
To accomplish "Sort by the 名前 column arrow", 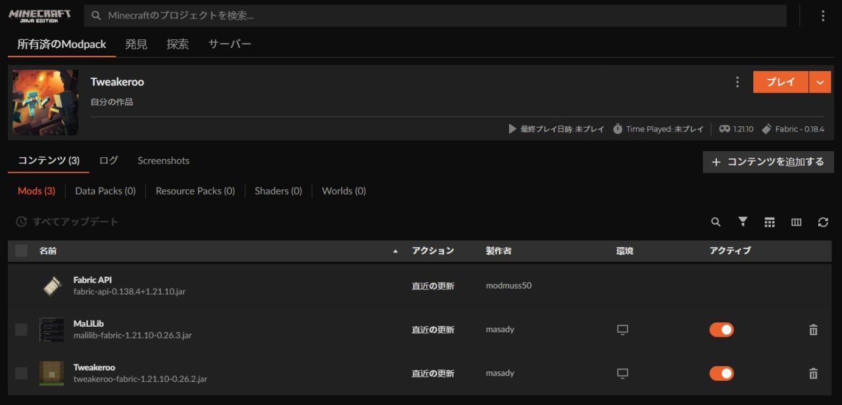I will pyautogui.click(x=395, y=251).
